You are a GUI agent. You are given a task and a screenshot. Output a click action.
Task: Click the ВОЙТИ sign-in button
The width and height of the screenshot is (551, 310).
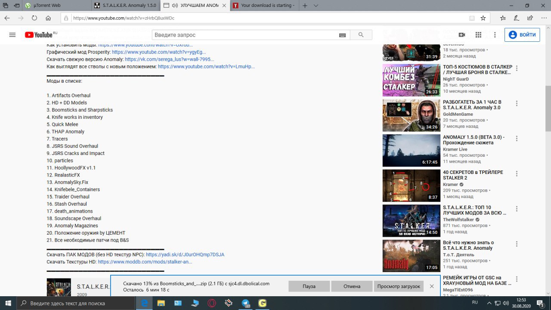point(522,35)
